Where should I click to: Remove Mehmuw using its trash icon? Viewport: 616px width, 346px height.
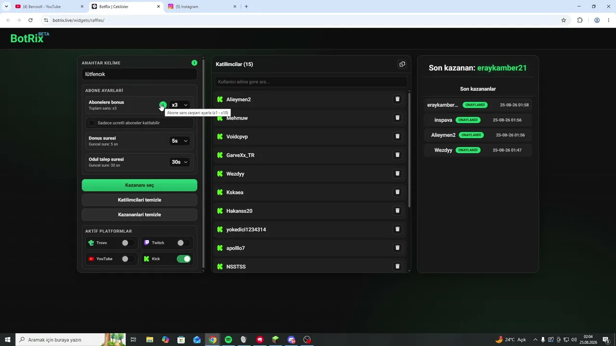[x=398, y=117]
